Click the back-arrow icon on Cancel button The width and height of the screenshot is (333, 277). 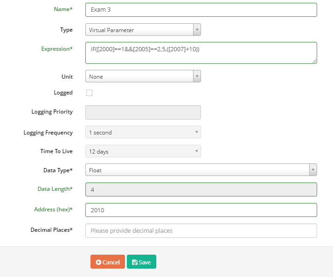[98, 263]
